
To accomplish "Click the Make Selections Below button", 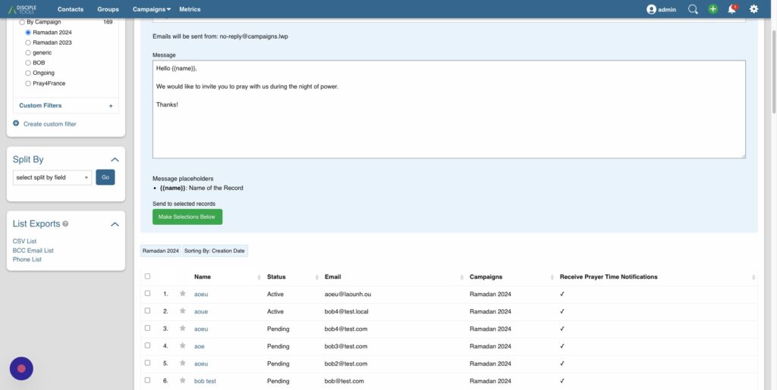I will (x=187, y=217).
